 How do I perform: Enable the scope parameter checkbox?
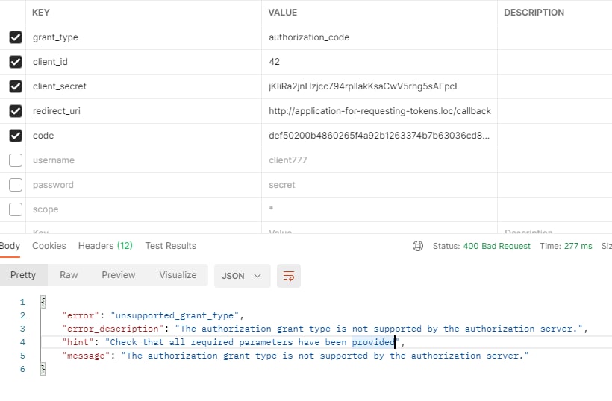click(16, 209)
